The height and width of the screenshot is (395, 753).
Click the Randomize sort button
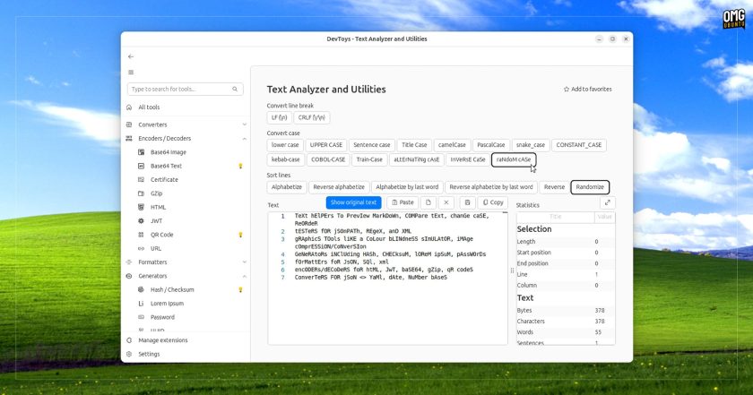point(590,187)
